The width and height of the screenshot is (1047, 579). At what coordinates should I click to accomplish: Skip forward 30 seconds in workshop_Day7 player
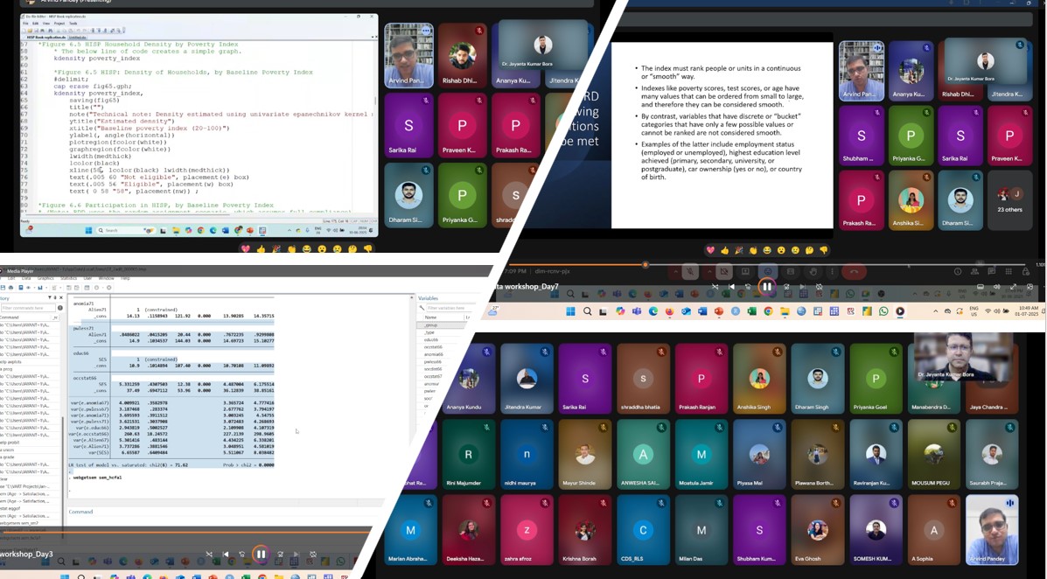(x=786, y=287)
